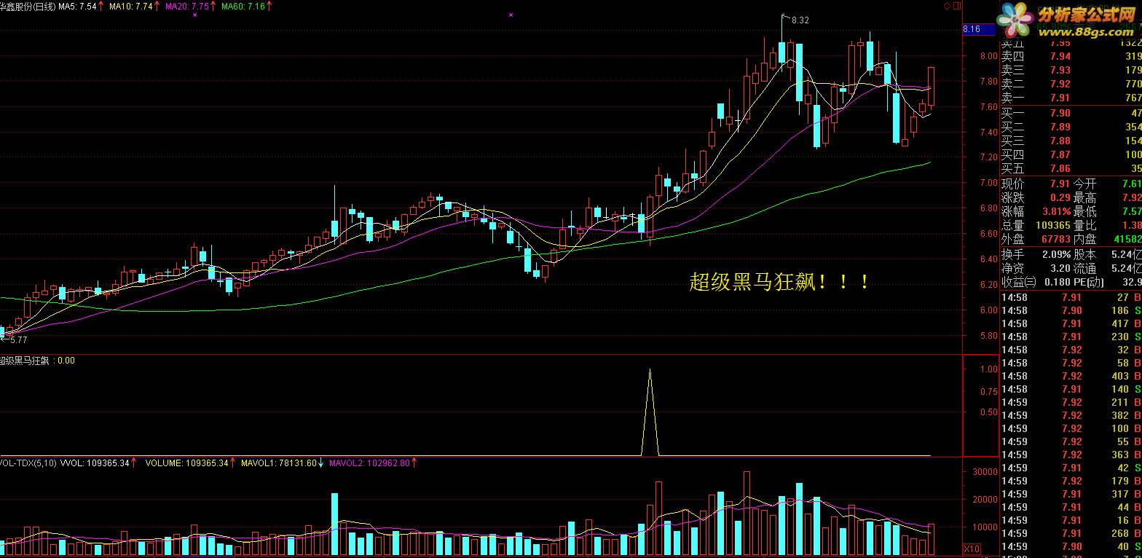Viewport: 1142px width, 558px height.
Task: Click the tallest red volume bar
Action: tap(747, 514)
